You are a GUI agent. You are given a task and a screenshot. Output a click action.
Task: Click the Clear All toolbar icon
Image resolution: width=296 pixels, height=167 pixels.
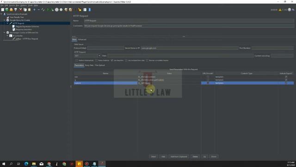(70, 10)
